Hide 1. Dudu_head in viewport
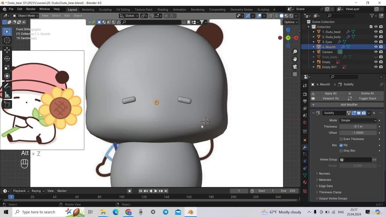Viewport: 386px width, 217px height. (x=376, y=32)
